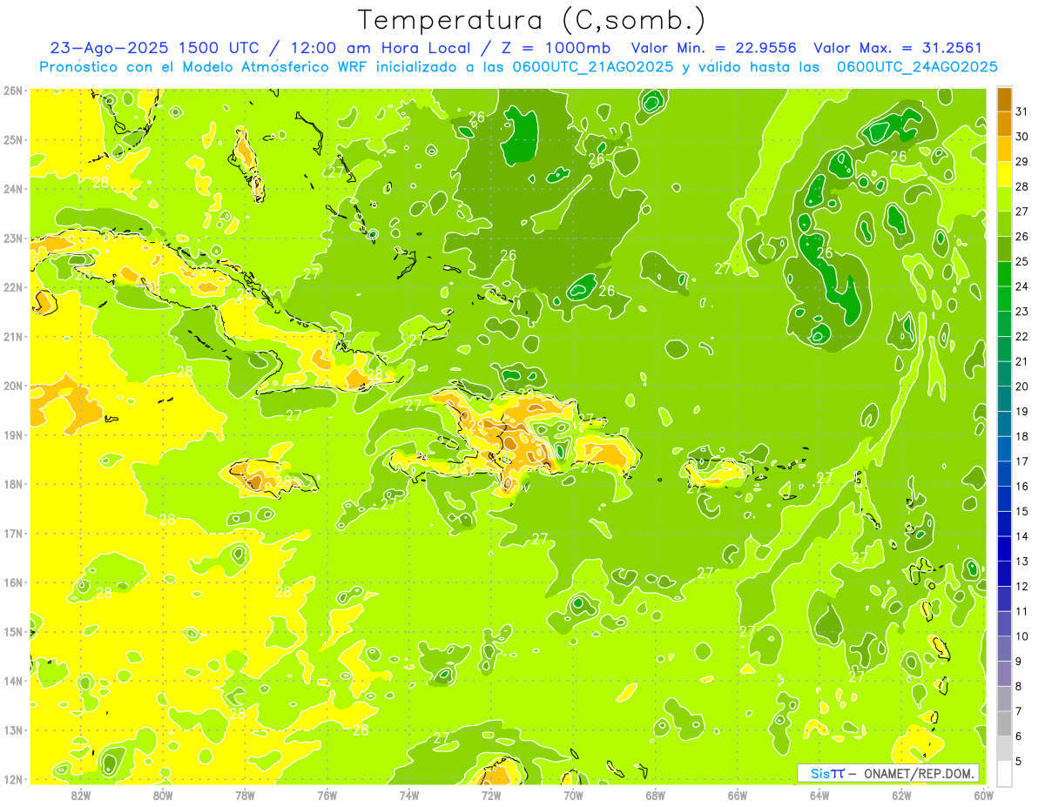Click the "74W" longitude axis label

[x=409, y=795]
